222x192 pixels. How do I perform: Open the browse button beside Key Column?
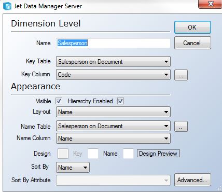(181, 75)
